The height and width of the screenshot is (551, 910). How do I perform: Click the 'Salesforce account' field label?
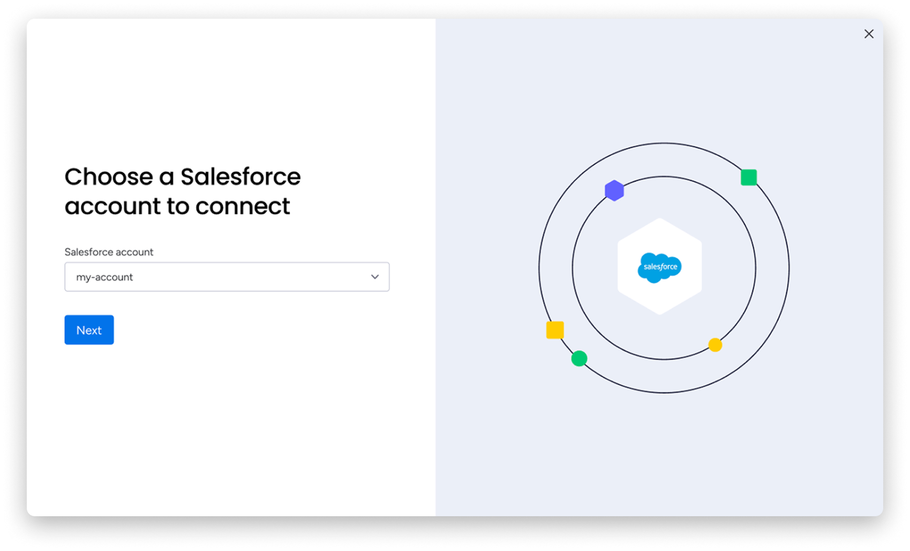point(109,252)
